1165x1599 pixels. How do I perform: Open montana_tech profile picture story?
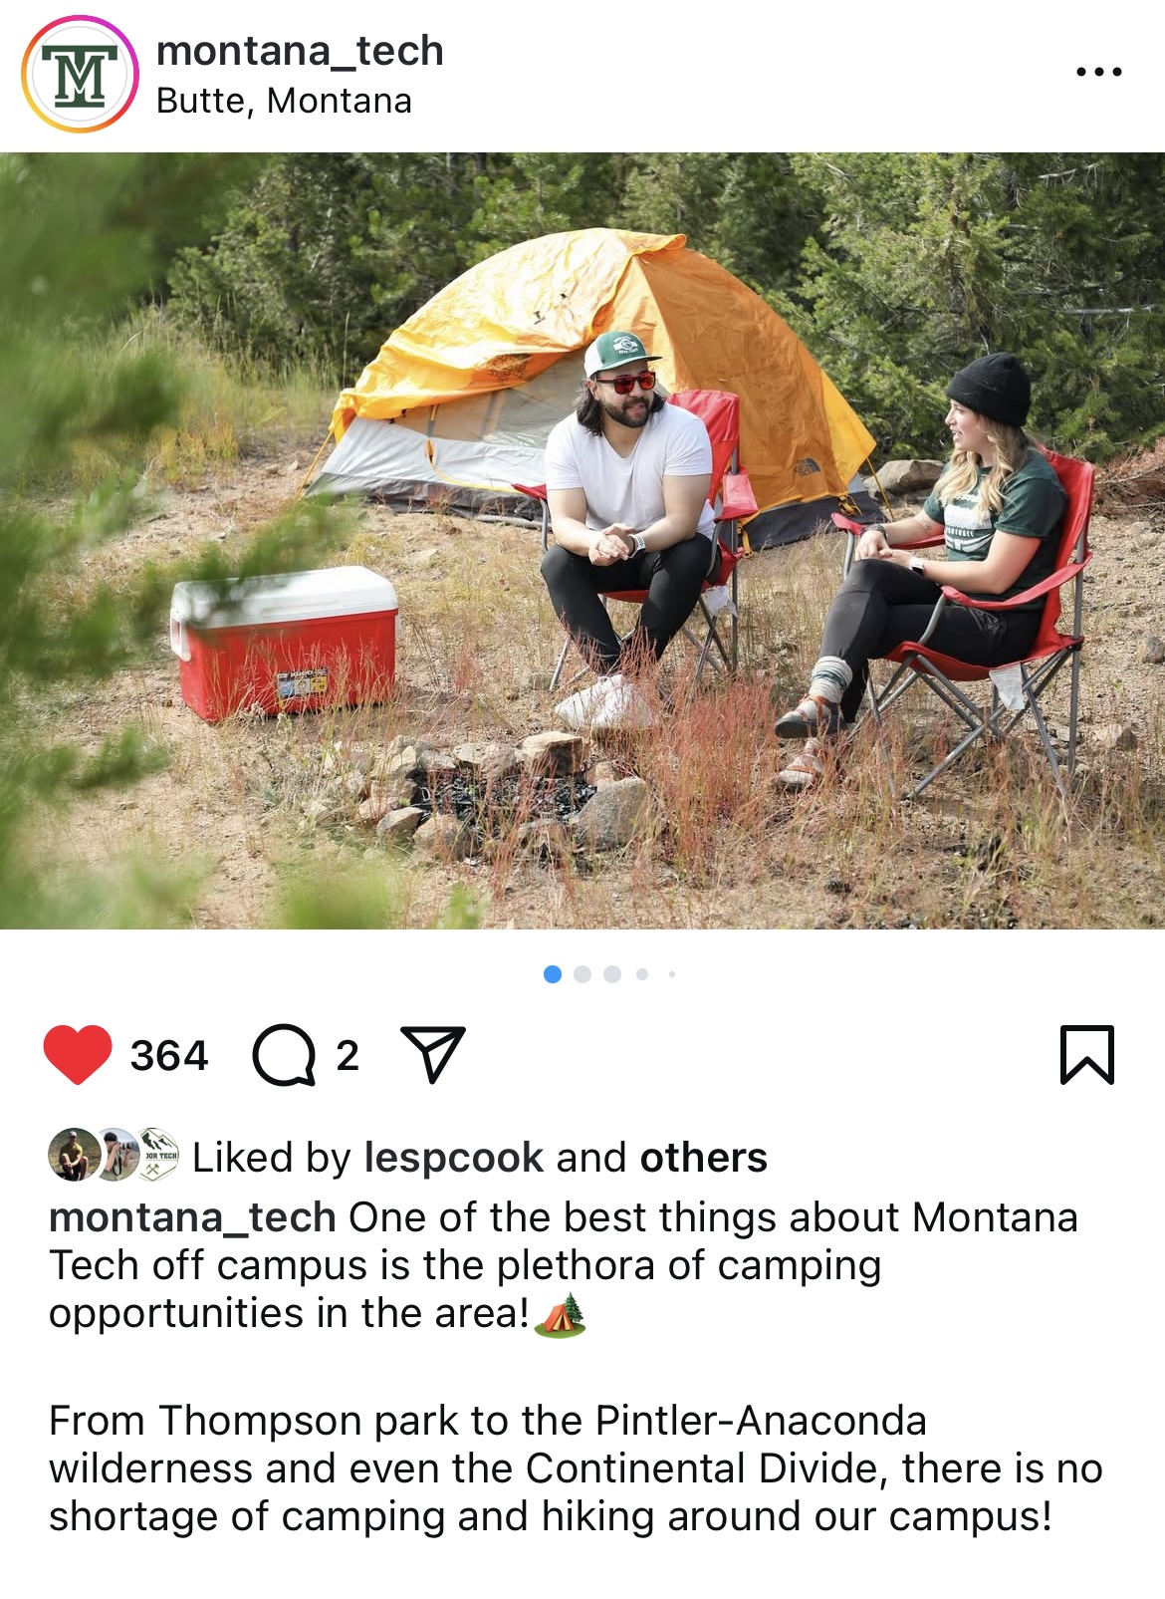pos(81,75)
